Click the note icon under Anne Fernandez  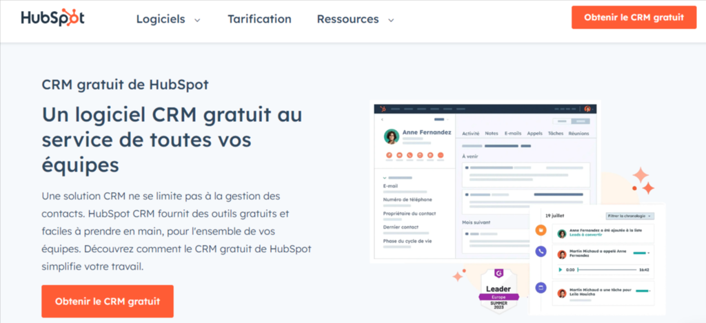point(389,155)
